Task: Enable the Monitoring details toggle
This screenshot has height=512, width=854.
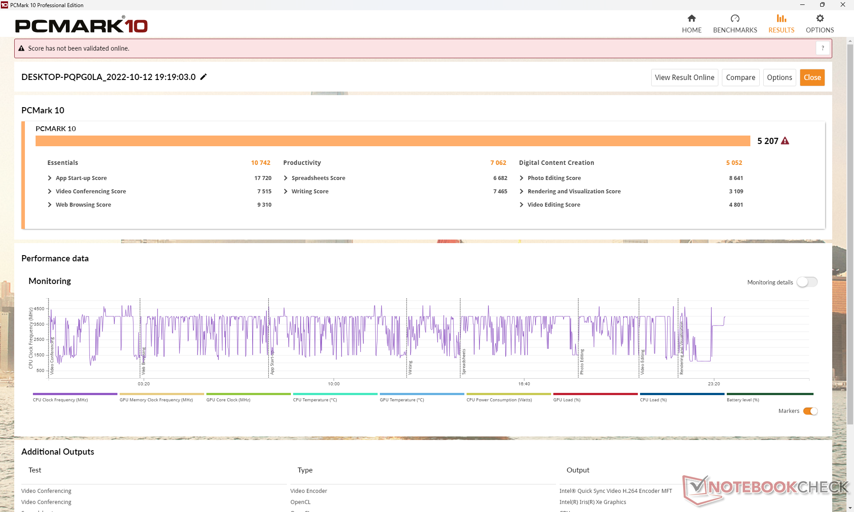Action: (807, 282)
